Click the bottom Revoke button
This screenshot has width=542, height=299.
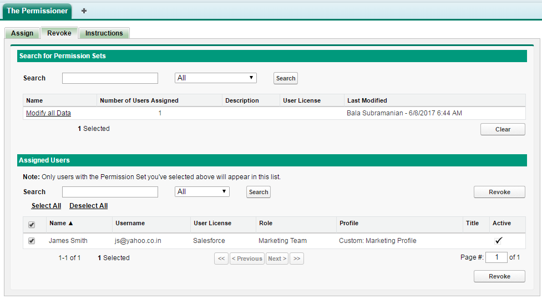[499, 276]
